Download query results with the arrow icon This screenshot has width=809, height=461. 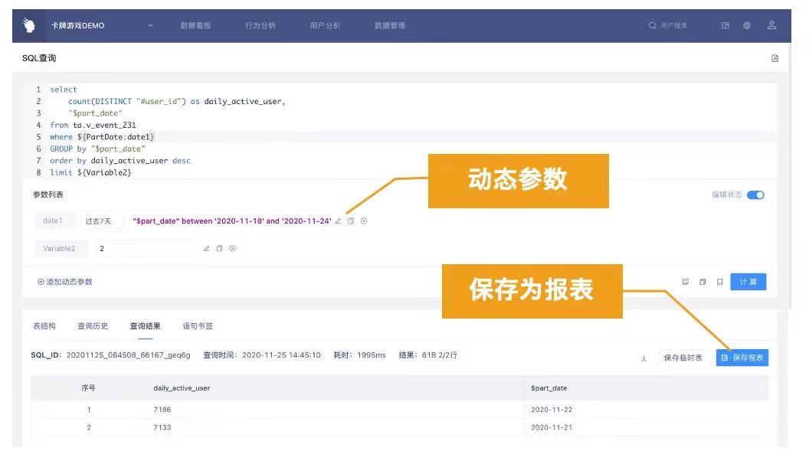[644, 358]
